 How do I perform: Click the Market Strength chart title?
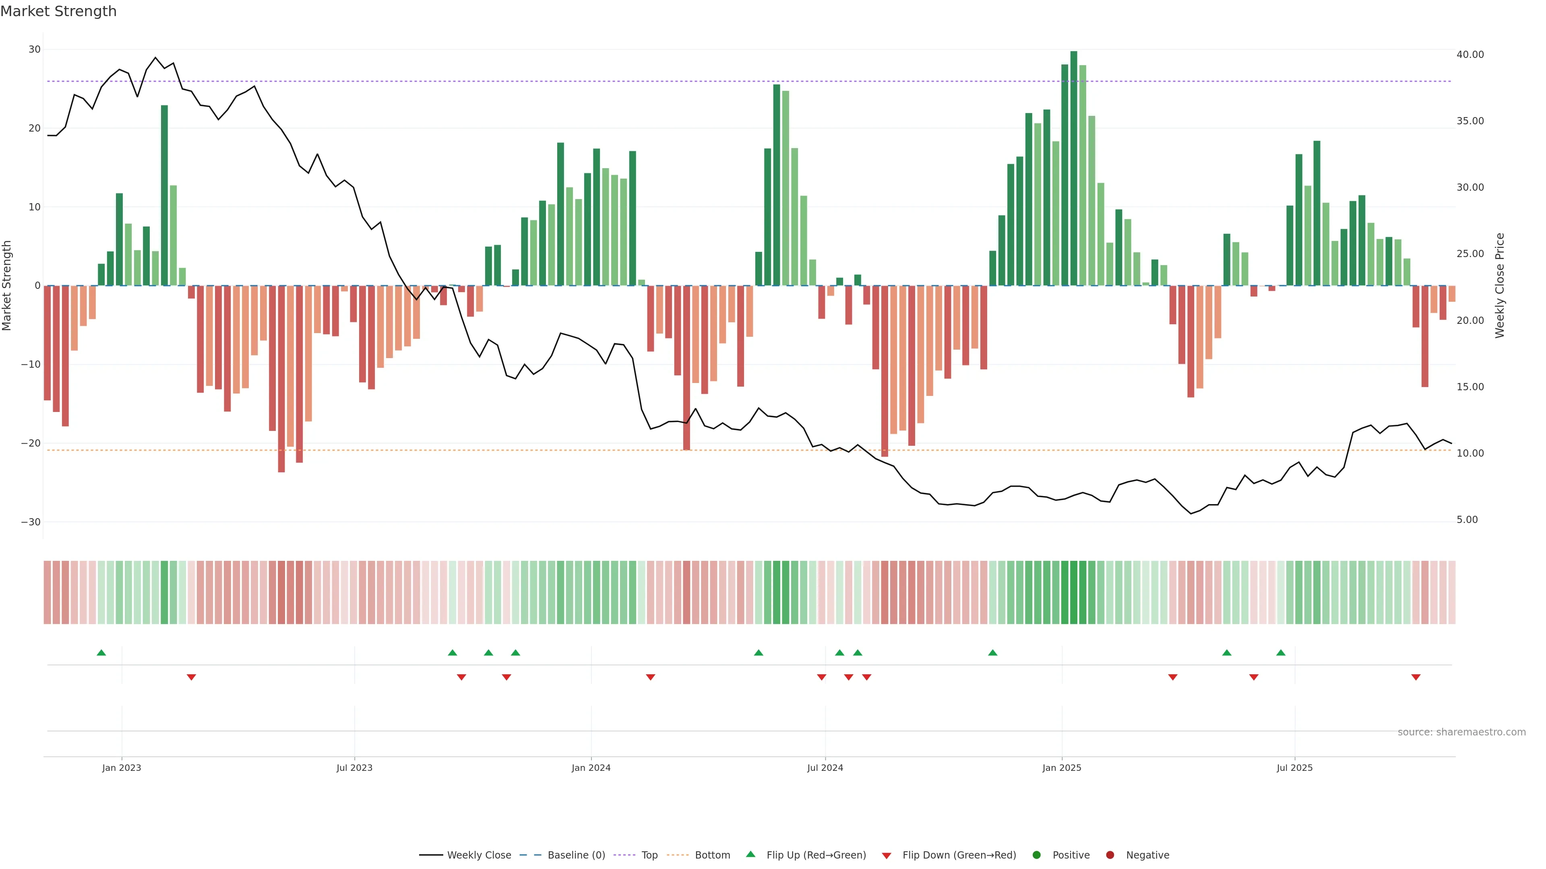click(x=58, y=11)
